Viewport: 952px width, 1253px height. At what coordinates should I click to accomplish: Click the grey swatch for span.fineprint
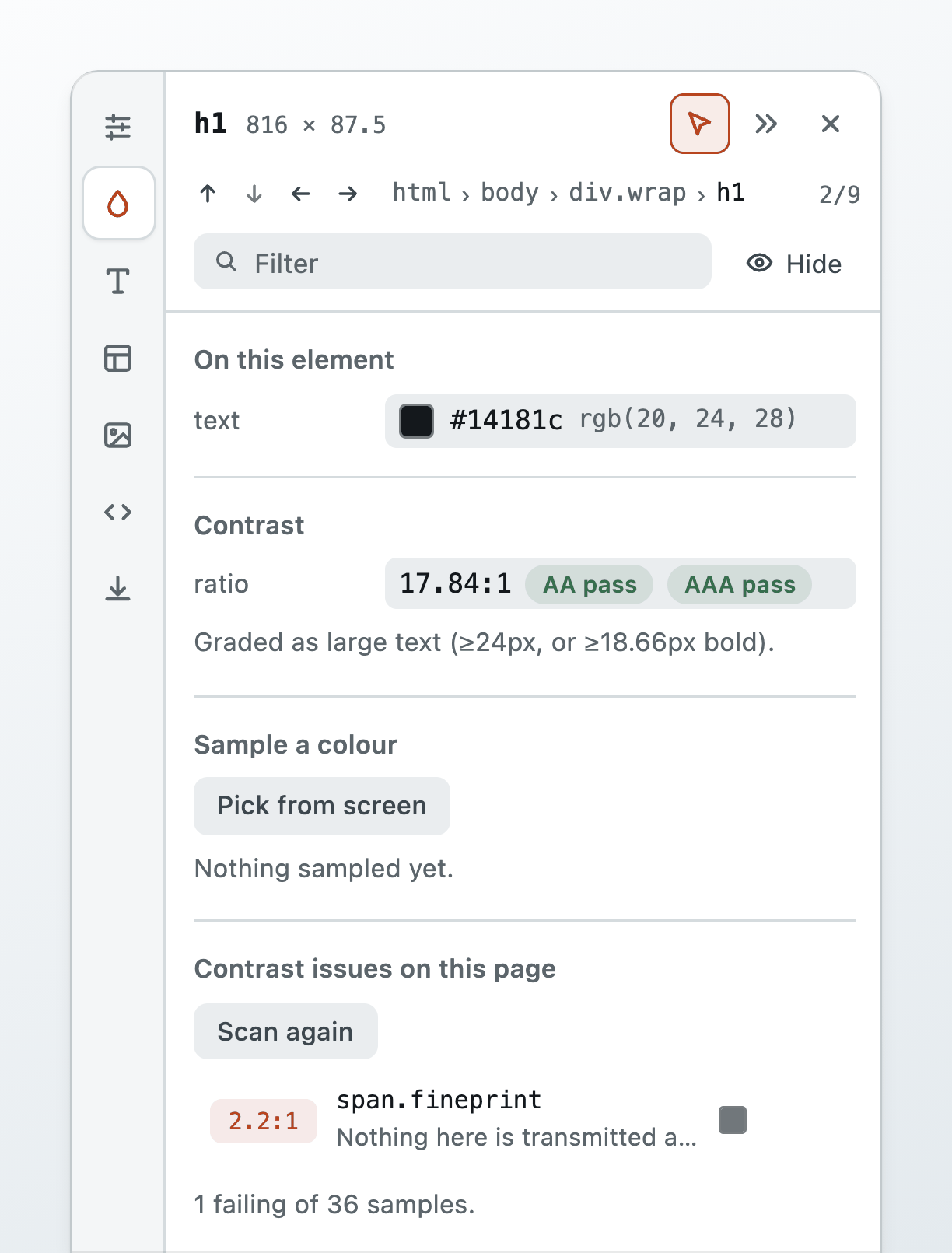tap(733, 1120)
